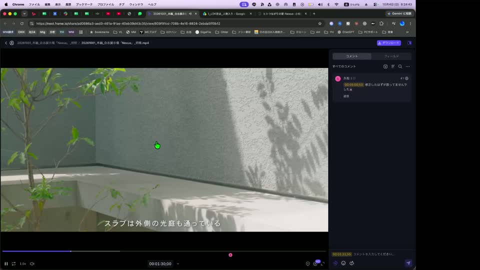Open the emoji picker for comment
The height and width of the screenshot is (270, 480).
(343, 263)
